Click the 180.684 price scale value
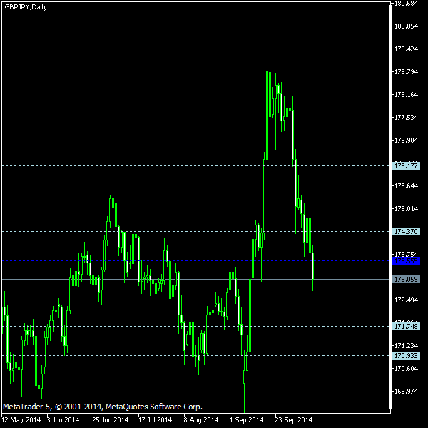 tap(406, 4)
